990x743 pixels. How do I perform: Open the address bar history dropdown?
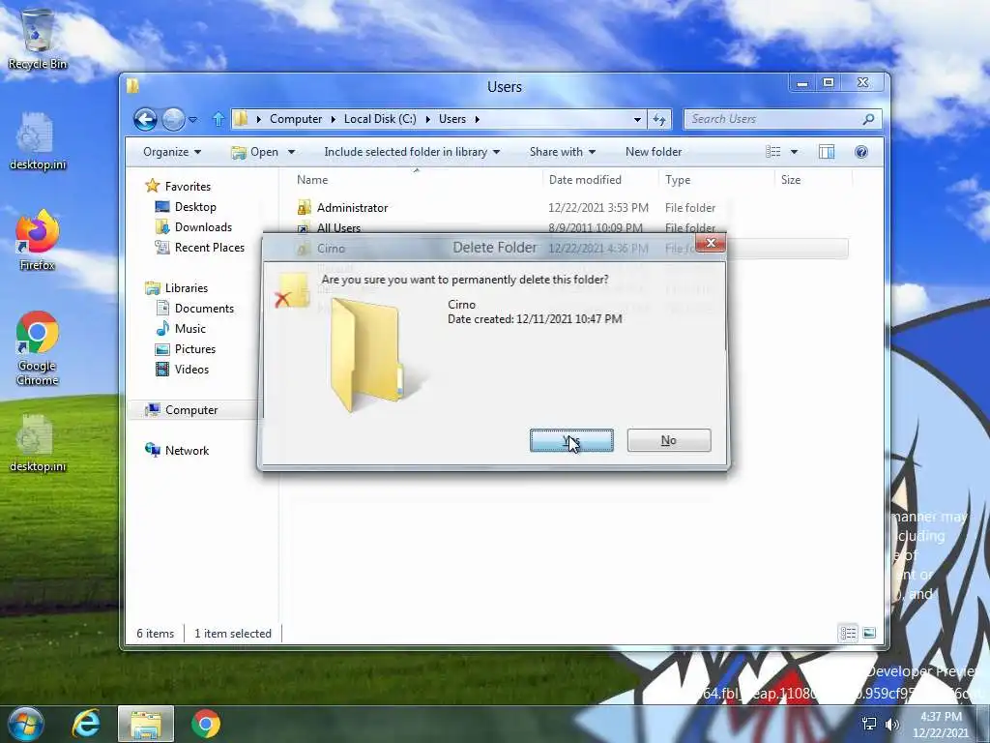pos(637,119)
